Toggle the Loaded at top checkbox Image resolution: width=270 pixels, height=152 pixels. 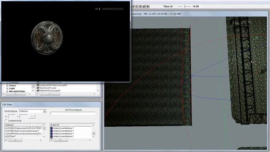click(6, 121)
